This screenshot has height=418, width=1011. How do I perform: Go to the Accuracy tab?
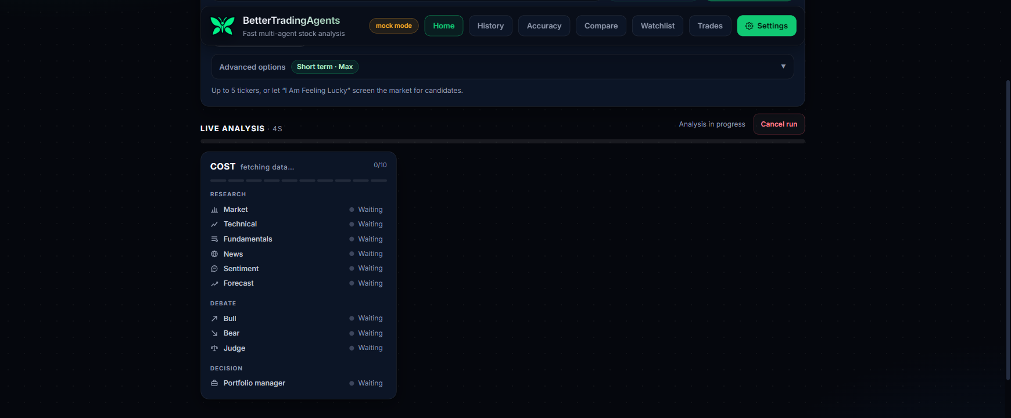pos(544,26)
